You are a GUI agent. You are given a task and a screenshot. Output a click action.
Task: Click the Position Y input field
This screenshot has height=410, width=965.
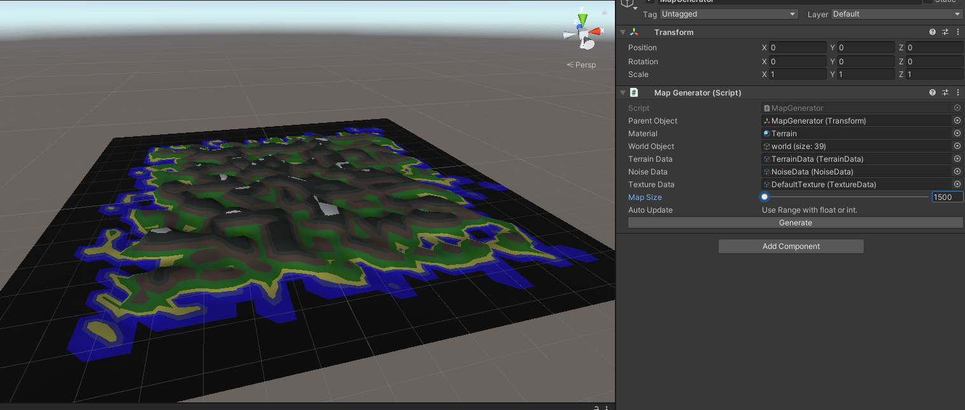(x=866, y=48)
